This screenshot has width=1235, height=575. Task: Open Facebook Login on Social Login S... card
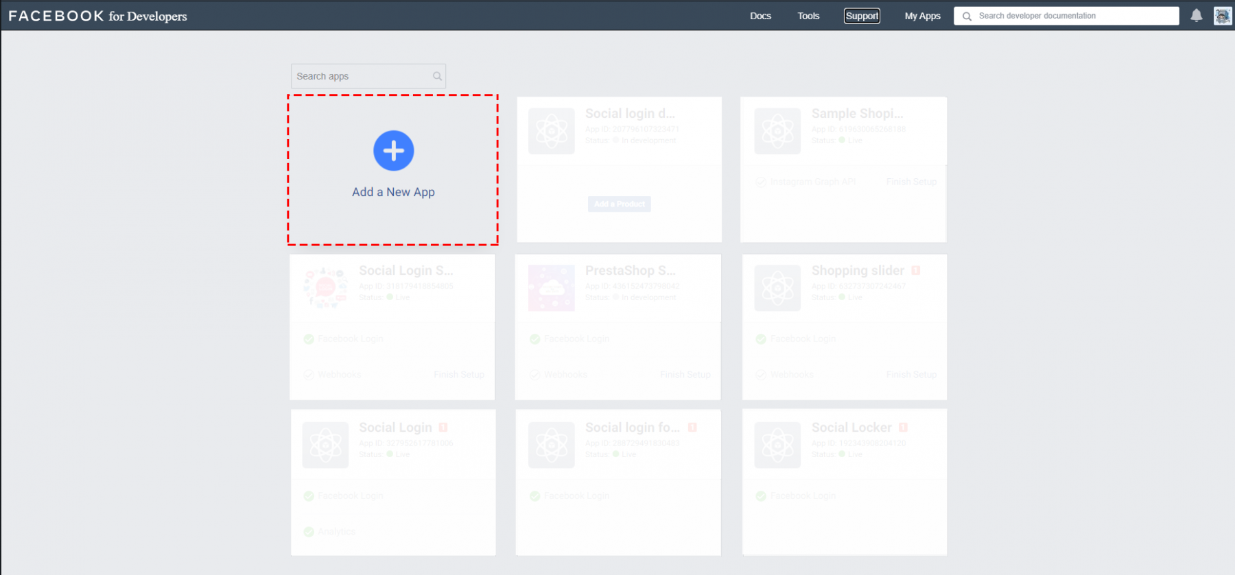coord(350,339)
